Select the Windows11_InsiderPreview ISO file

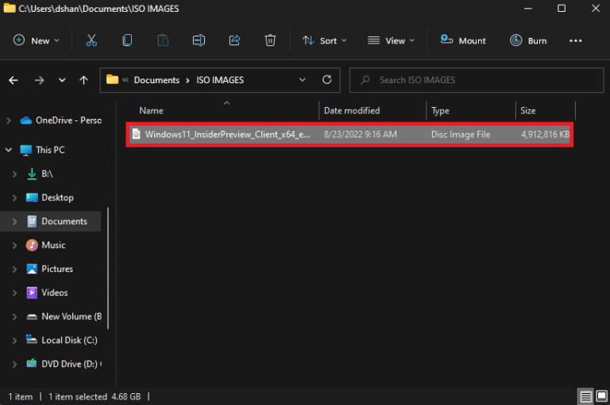click(x=227, y=135)
